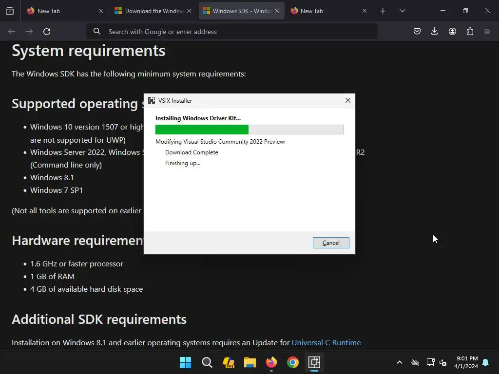Click Firefox recent browsing (tab view) icon

coord(10,11)
